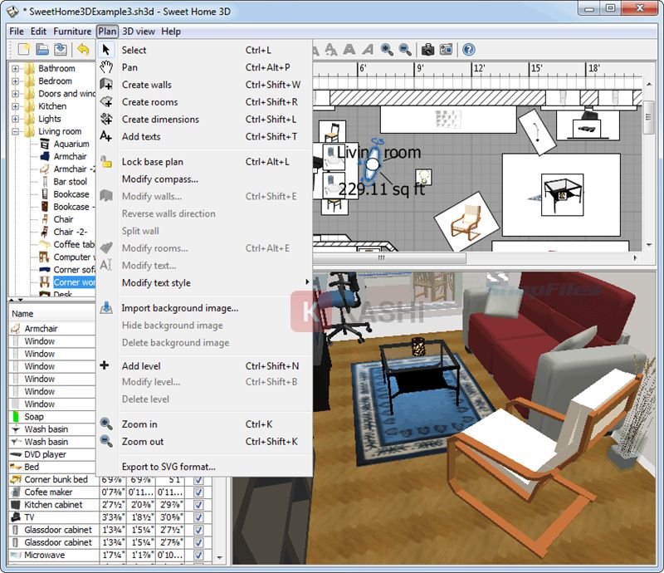Screen dimensions: 664x573
Task: Toggle italic text style on the toolbar
Action: coord(368,49)
